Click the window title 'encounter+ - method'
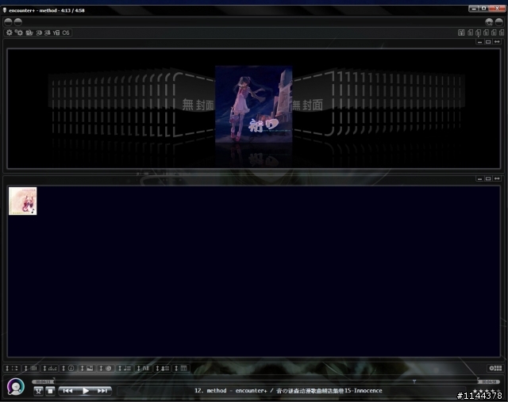 click(x=33, y=10)
